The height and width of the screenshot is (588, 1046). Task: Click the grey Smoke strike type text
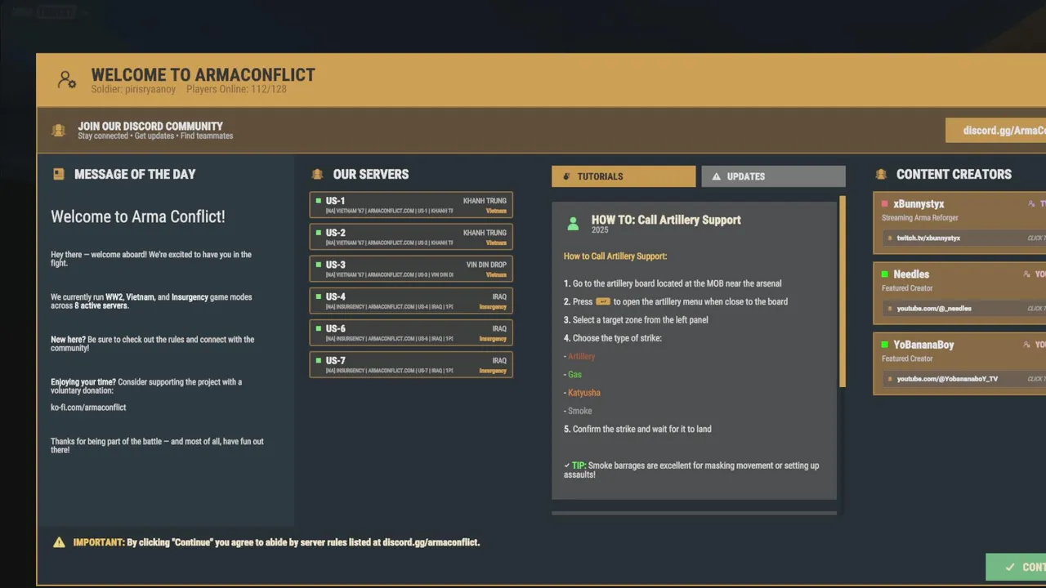(579, 411)
